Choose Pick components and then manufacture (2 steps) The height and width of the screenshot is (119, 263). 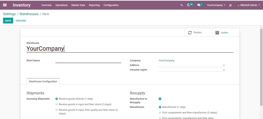tap(160, 113)
